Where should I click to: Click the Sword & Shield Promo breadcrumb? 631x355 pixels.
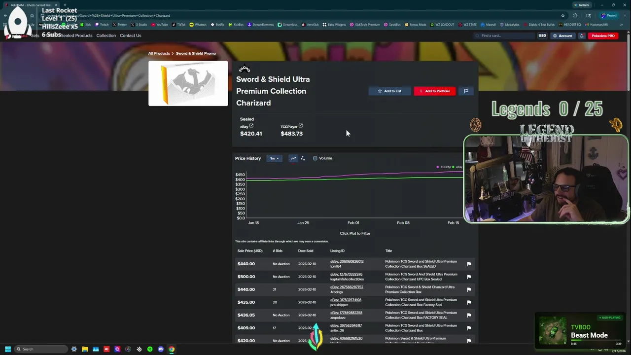(196, 53)
